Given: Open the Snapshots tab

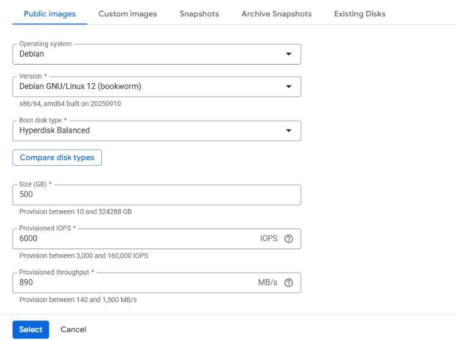Looking at the screenshot, I should click(199, 14).
